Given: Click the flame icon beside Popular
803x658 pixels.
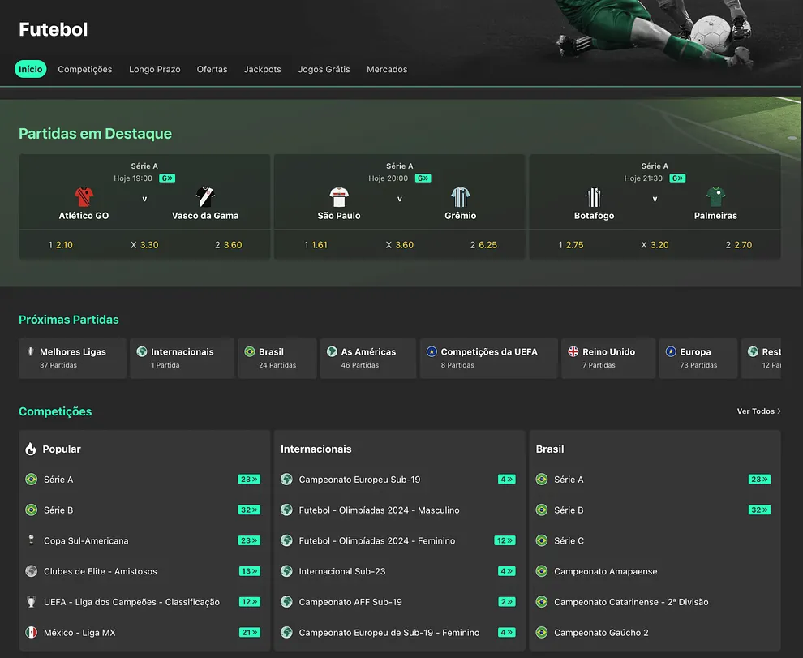Looking at the screenshot, I should [31, 449].
